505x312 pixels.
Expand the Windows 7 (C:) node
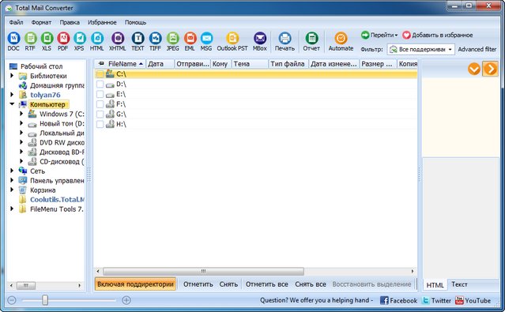[21, 114]
